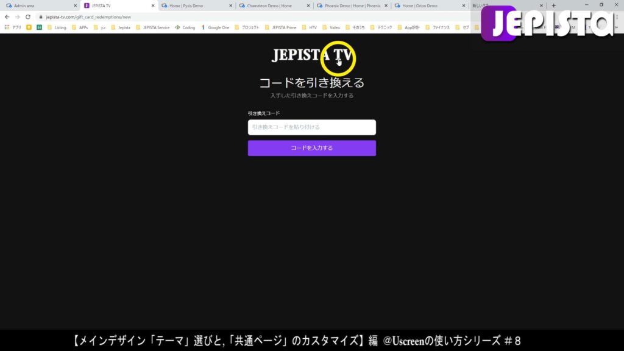Viewport: 624px width, 351px height.
Task: Open the テクニック bookmark folder
Action: click(381, 27)
